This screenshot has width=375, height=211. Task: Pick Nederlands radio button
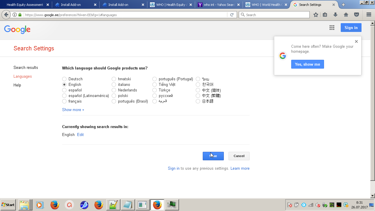114,90
